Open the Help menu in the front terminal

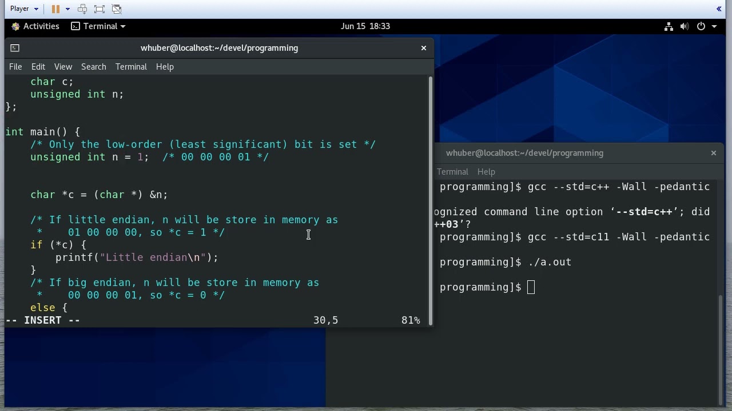tap(165, 67)
